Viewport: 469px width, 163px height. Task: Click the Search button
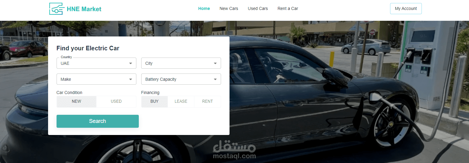pos(98,121)
